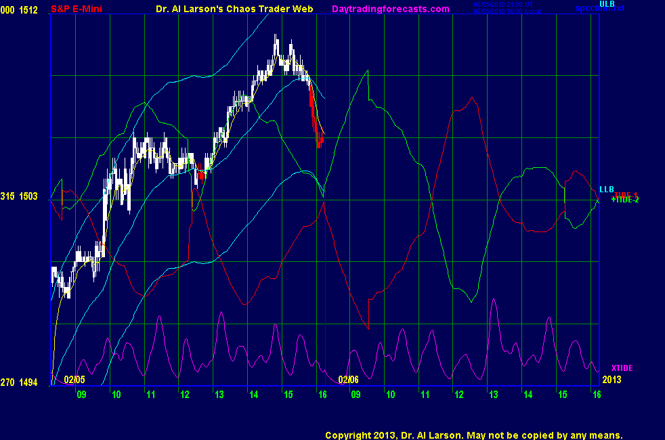Click the "Dr. Al Larson's Chaos Trader Web" heading

(234, 9)
